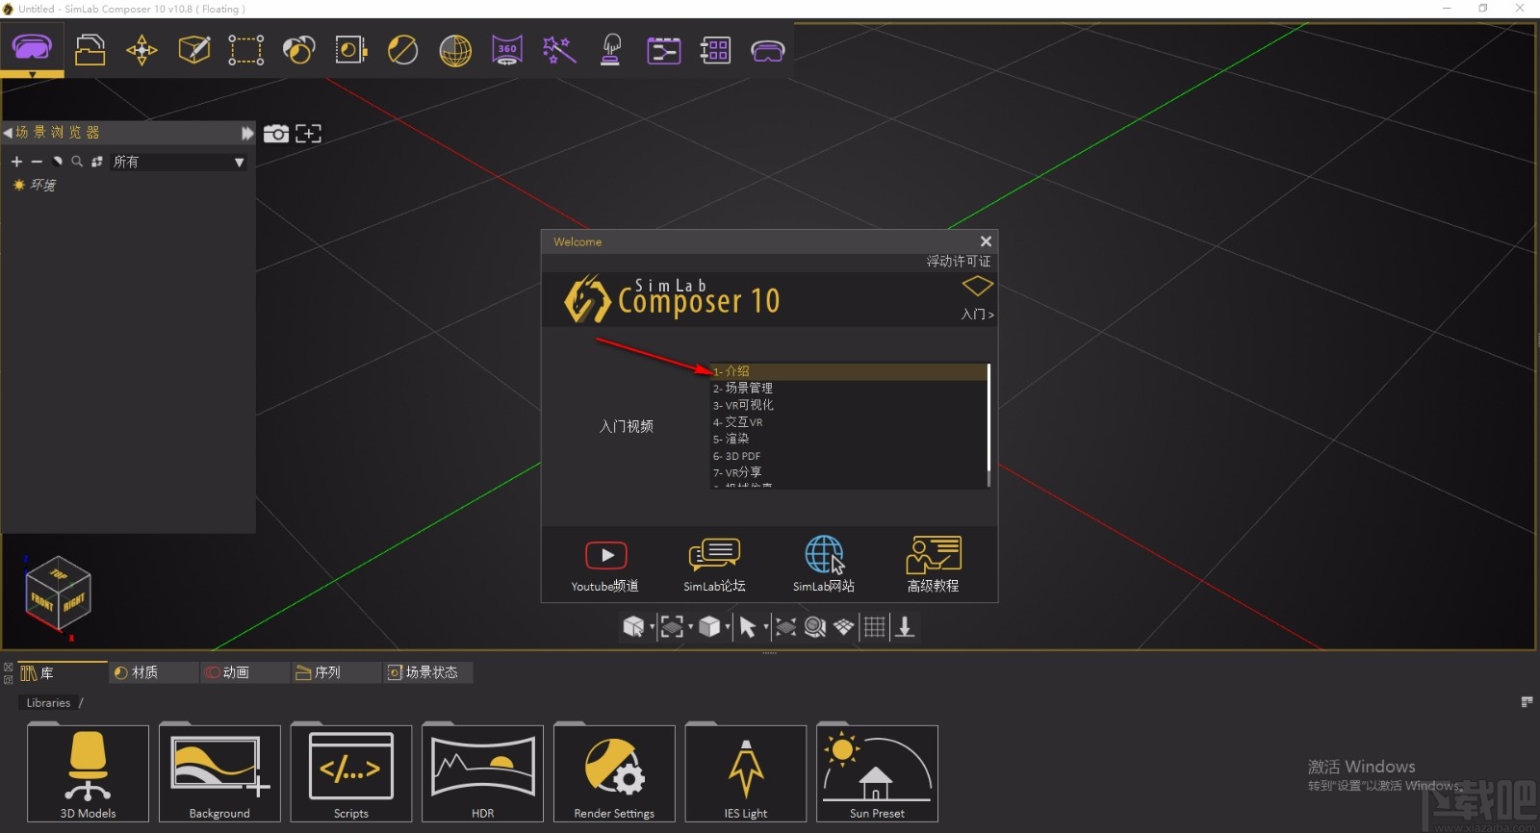The width and height of the screenshot is (1540, 833).
Task: Click the double arrow on scene browser header
Action: click(247, 133)
